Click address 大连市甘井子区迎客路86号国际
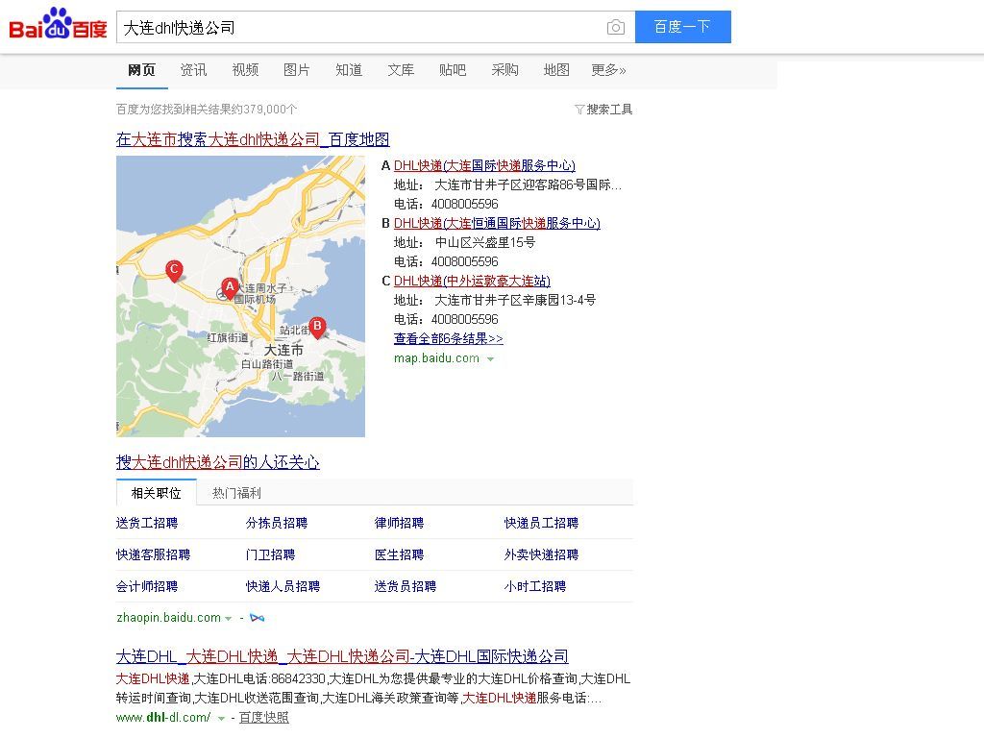 [529, 185]
